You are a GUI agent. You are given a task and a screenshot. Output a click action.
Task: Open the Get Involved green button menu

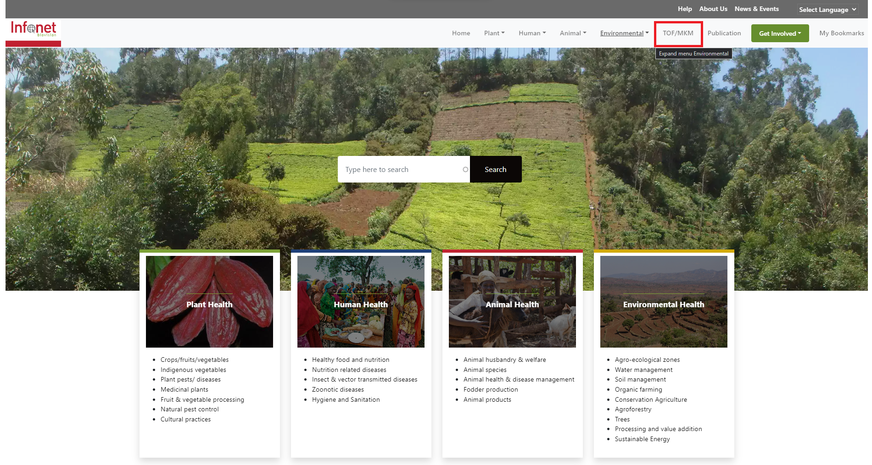coord(780,33)
